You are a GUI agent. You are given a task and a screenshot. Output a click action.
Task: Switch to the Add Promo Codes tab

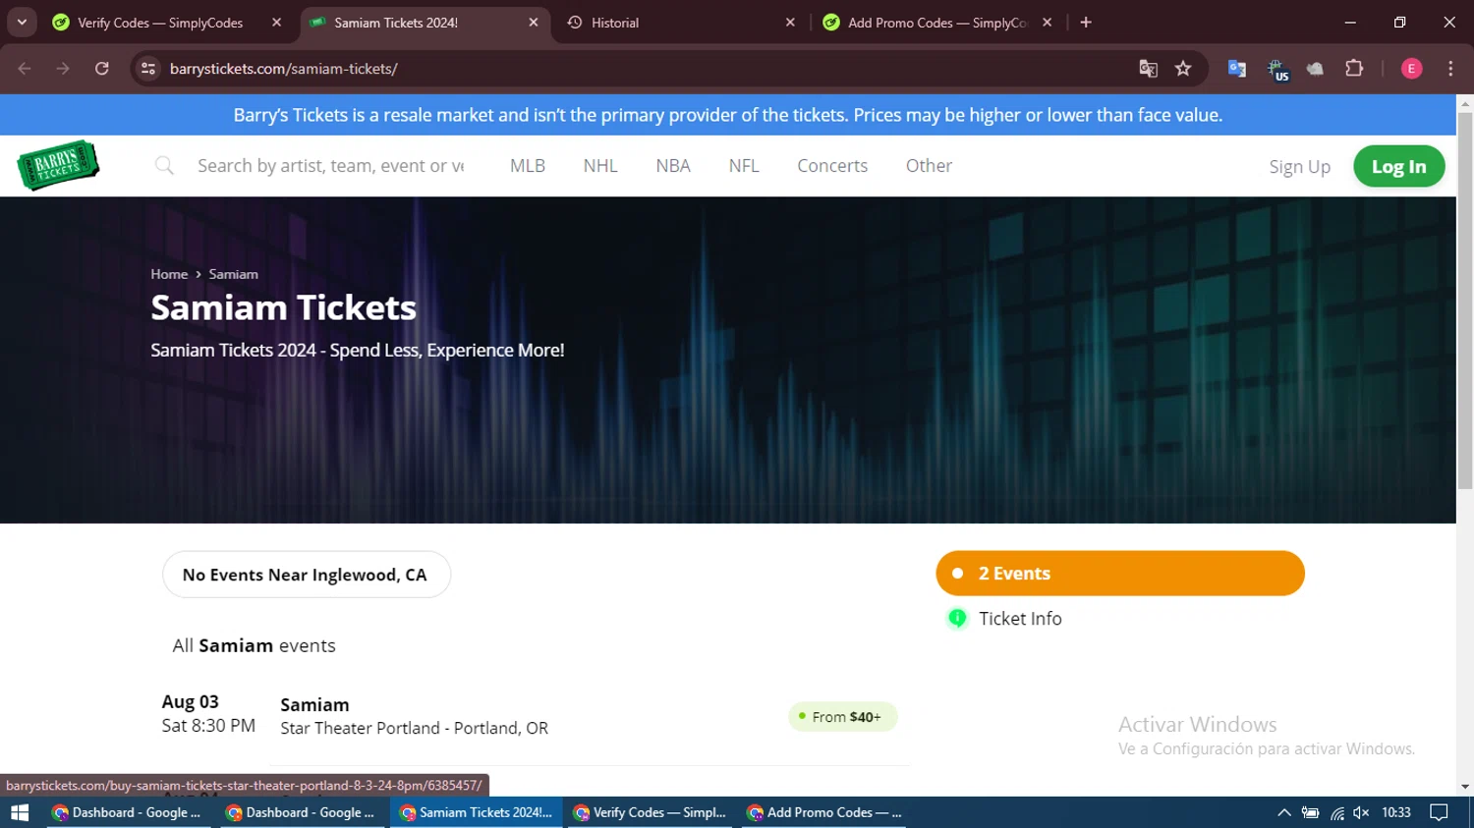(937, 23)
